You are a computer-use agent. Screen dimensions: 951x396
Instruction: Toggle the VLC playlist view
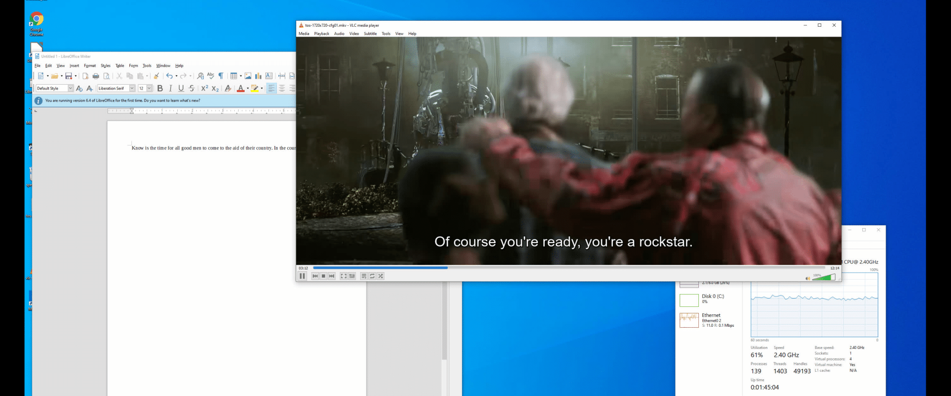[x=364, y=276]
